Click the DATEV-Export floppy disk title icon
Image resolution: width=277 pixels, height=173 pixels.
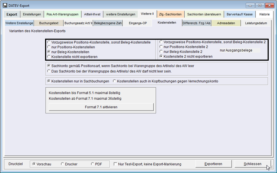tap(5, 5)
